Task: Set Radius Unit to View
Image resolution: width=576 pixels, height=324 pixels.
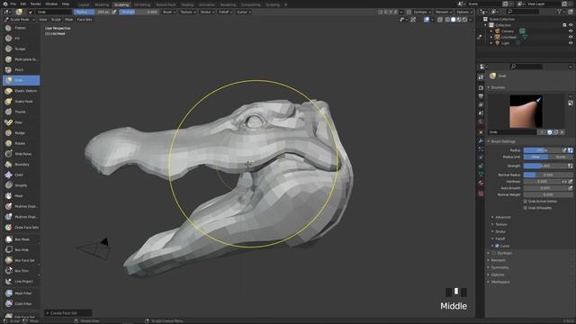Action: [535, 157]
